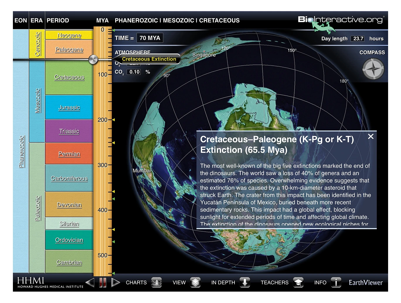Image resolution: width=401 pixels, height=303 pixels.
Task: Select the Paleozoic era column
Action: (x=37, y=208)
